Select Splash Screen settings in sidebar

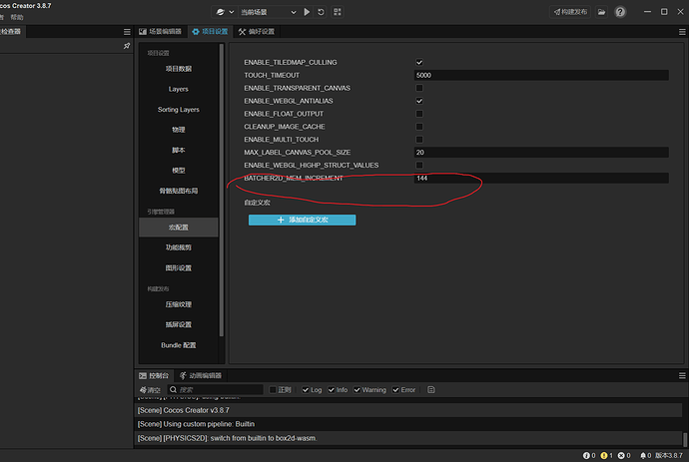[179, 324]
